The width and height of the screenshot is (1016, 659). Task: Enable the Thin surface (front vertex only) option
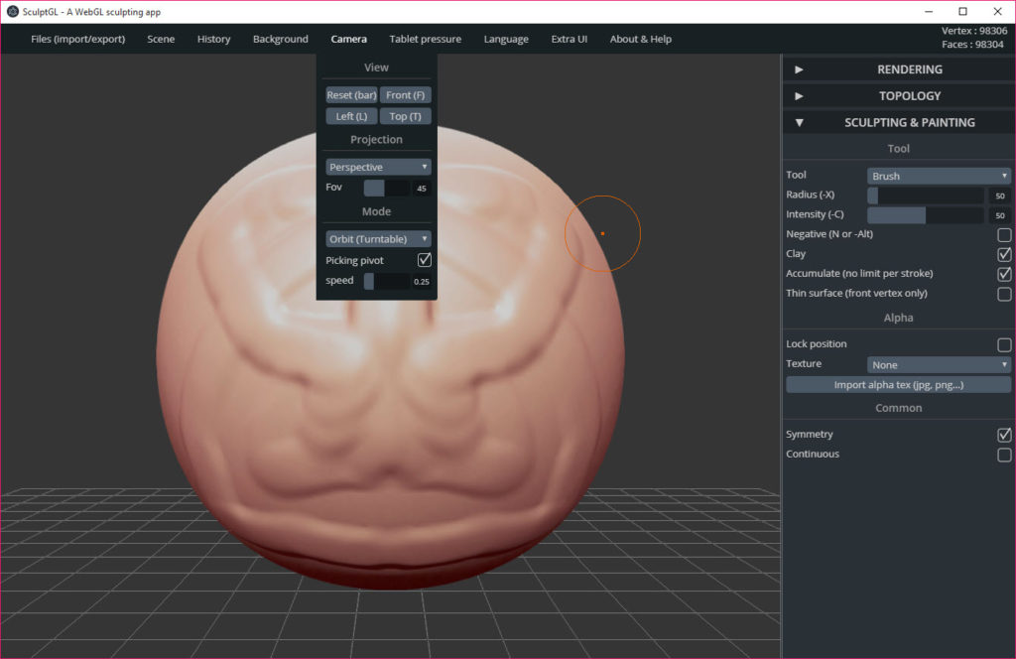(x=1003, y=293)
